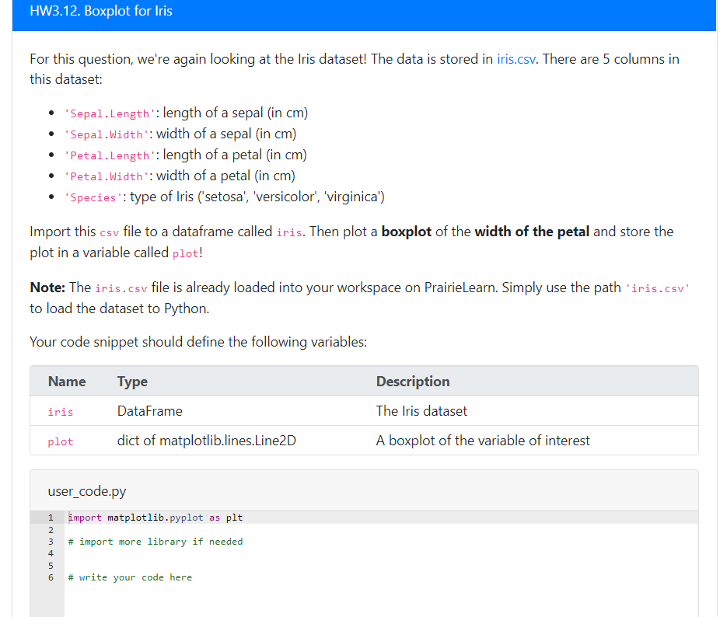Select the 'Sepal.Length' code text
This screenshot has width=720, height=617.
point(110,113)
